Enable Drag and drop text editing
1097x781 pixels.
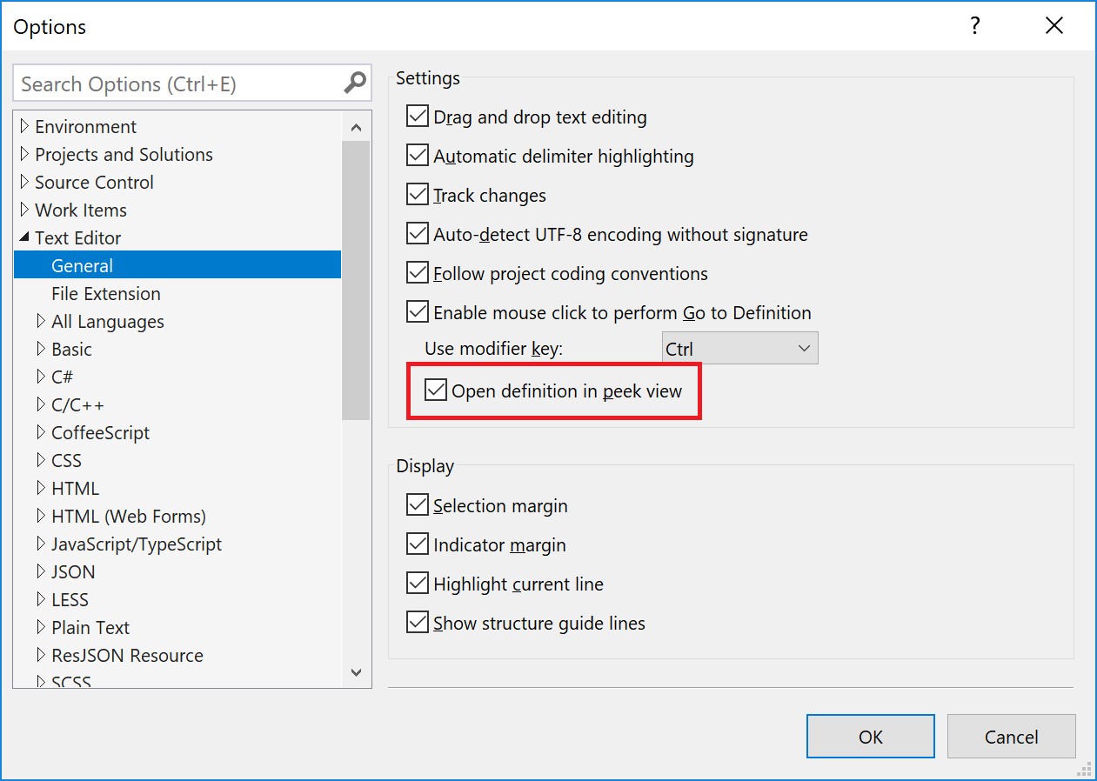(x=418, y=116)
